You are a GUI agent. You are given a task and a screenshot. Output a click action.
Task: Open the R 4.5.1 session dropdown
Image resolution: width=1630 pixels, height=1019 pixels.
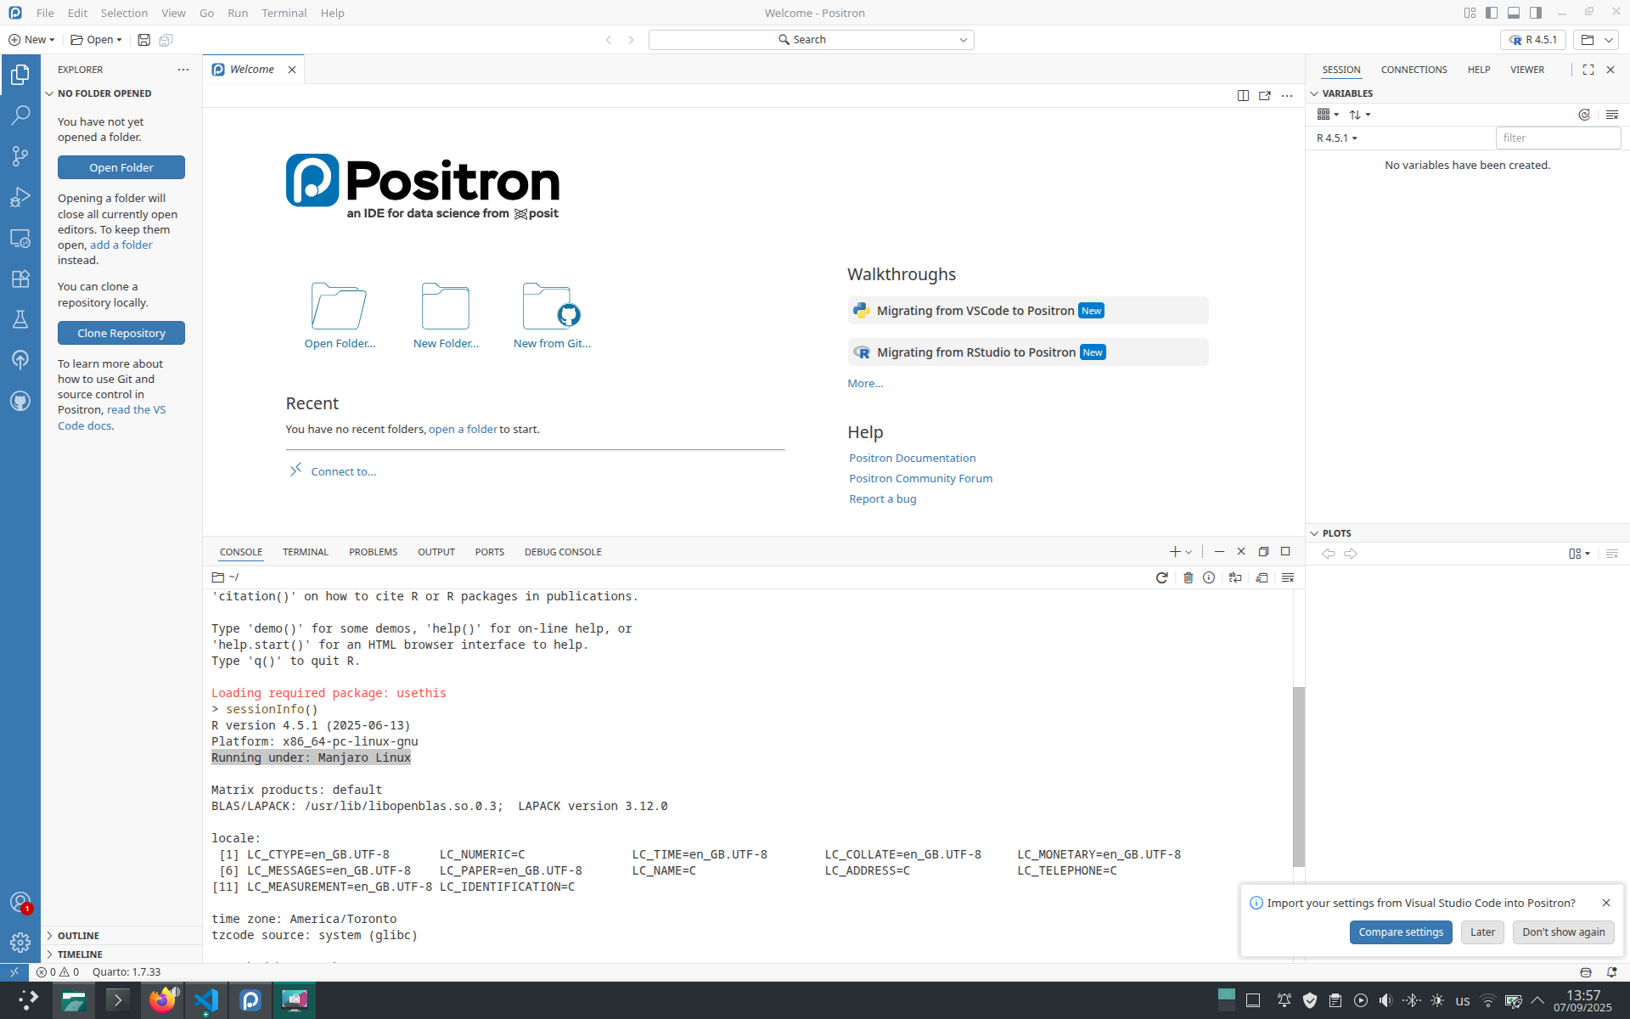1336,138
